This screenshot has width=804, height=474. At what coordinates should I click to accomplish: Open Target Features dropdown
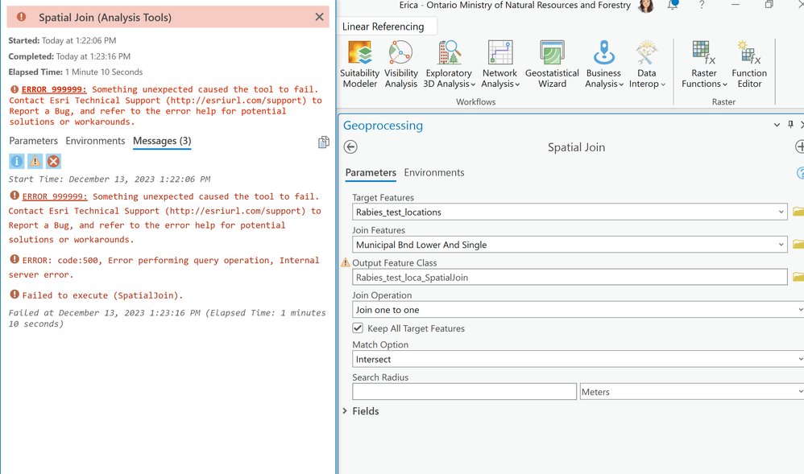coord(781,212)
